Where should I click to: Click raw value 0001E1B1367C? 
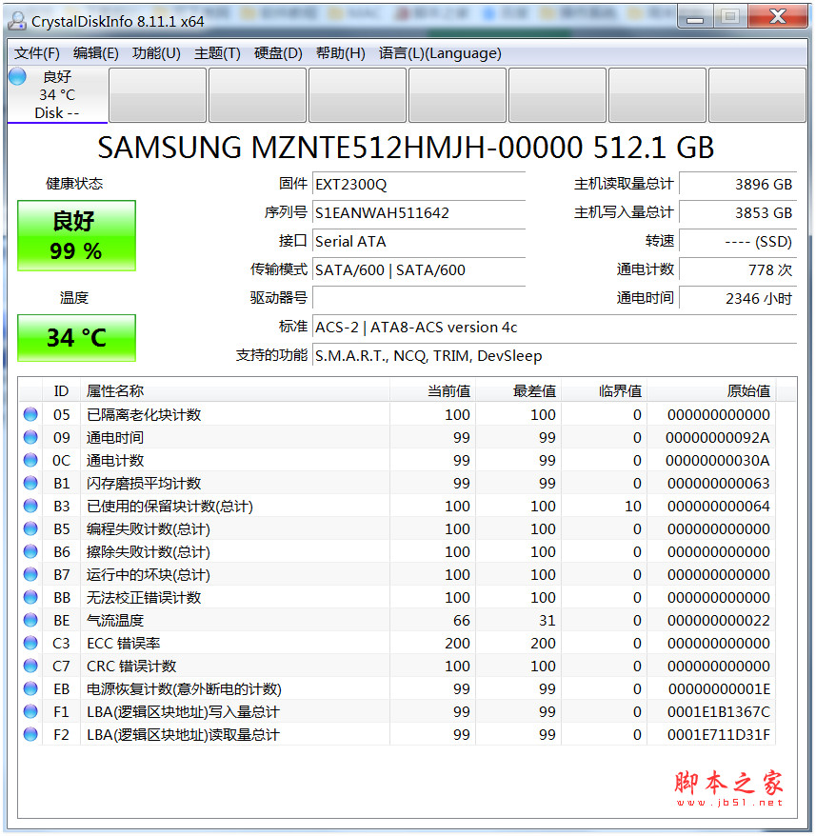pyautogui.click(x=718, y=712)
